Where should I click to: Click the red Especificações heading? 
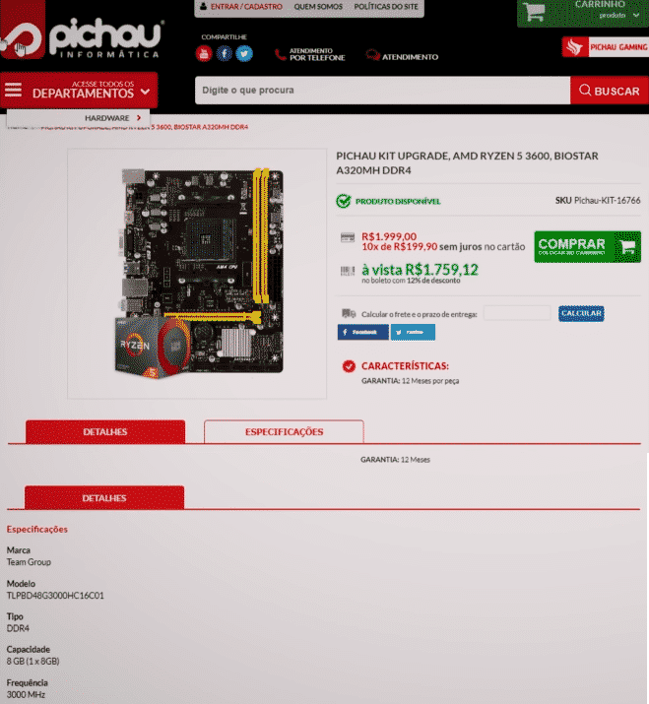tap(36, 530)
